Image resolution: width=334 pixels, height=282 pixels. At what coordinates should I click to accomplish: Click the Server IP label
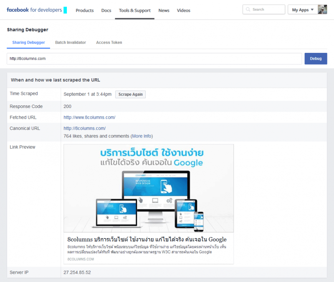click(19, 272)
